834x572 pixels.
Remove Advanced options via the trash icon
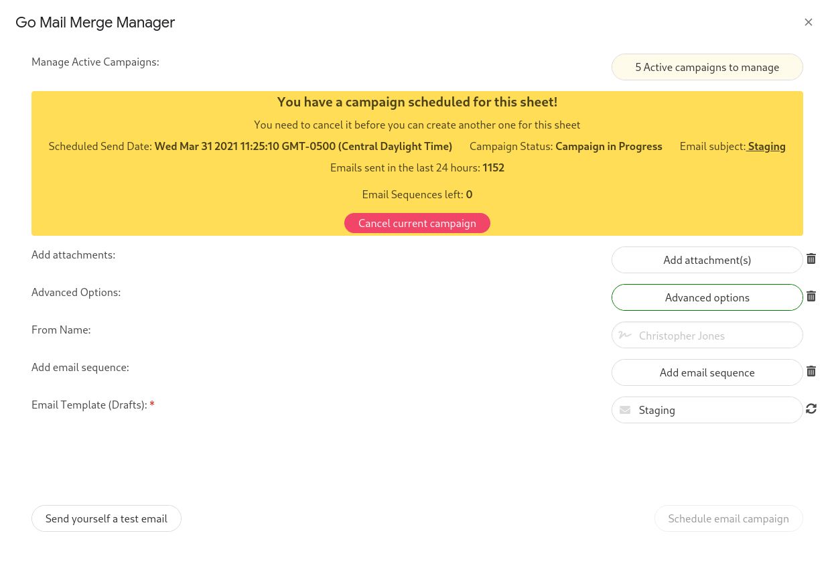[x=811, y=297]
